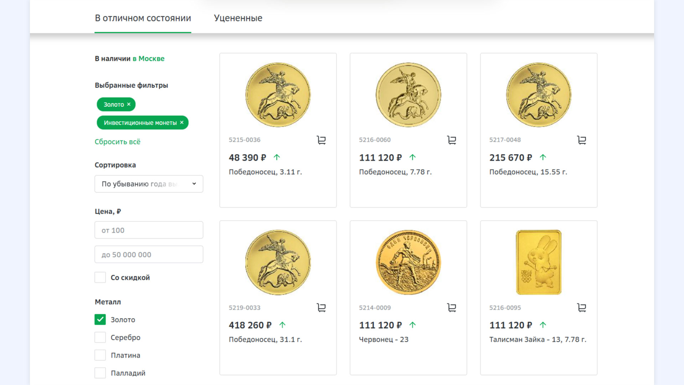Focus the minimum price field от 100
The height and width of the screenshot is (385, 684).
coord(149,230)
